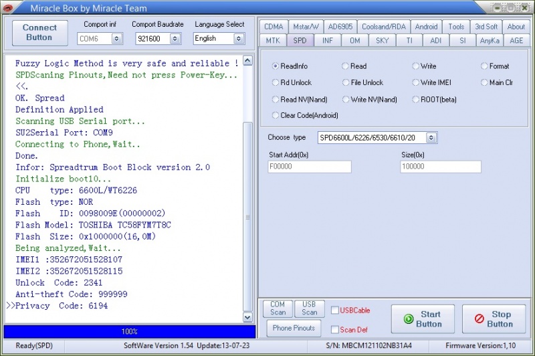Select the Read NV(Nand) radio option
Screen dimensions: 535x356
[x=276, y=99]
